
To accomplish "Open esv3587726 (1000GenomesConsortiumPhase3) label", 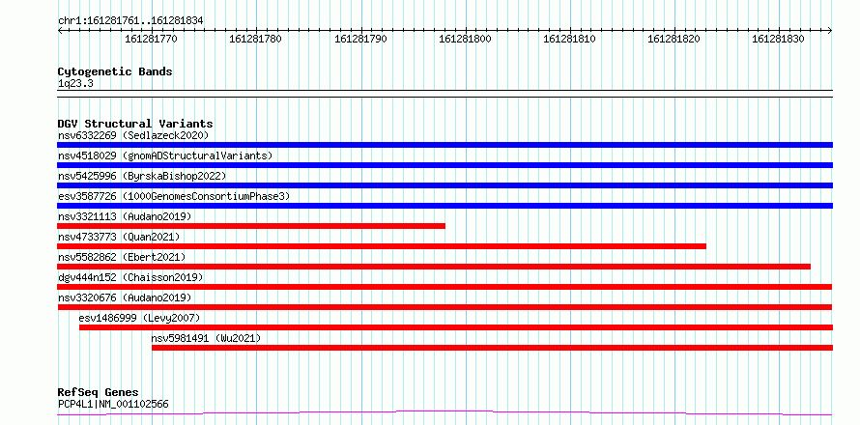I will [174, 196].
